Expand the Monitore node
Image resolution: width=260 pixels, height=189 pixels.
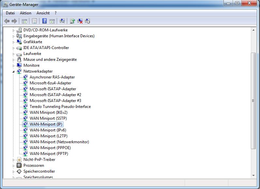tap(13, 66)
